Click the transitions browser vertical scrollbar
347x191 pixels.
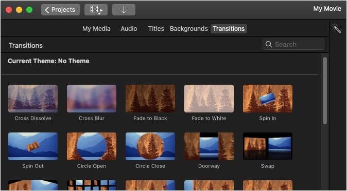[x=325, y=90]
